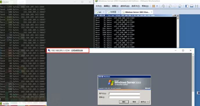The image size is (200, 106).
Task: Open the 查看(V) menu
Action: [x=115, y=6]
